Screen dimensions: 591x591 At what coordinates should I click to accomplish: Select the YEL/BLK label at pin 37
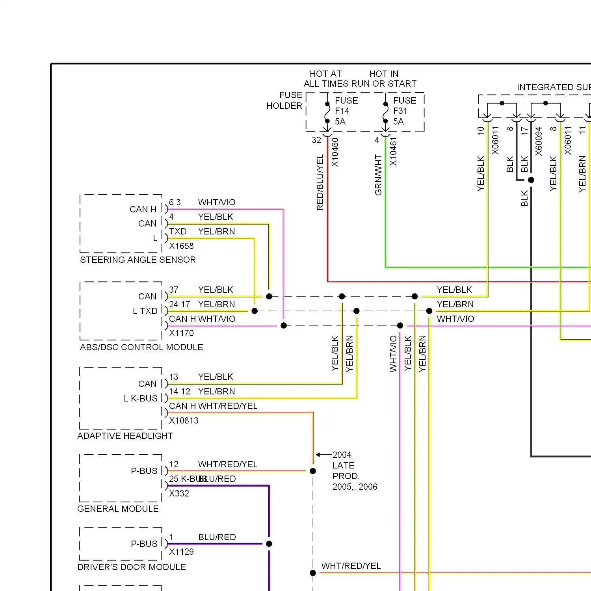(216, 290)
